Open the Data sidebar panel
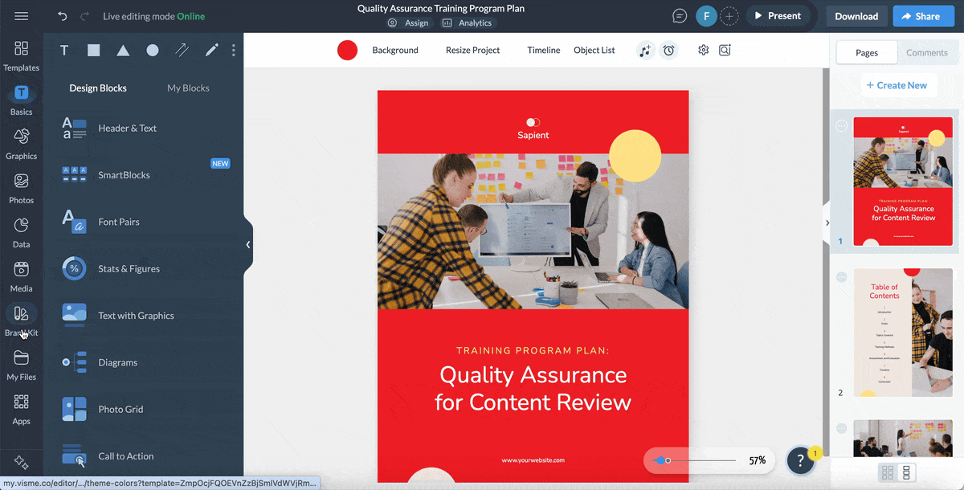The width and height of the screenshot is (964, 490). 22,233
